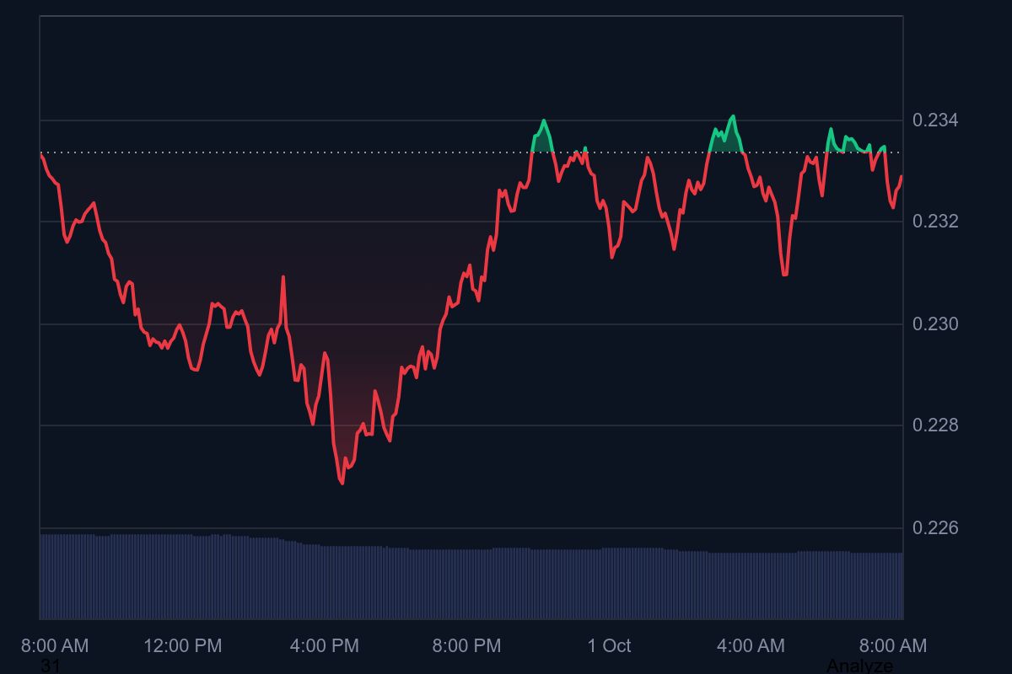1012x674 pixels.
Task: Click the 0.228 price axis label
Action: pos(935,425)
